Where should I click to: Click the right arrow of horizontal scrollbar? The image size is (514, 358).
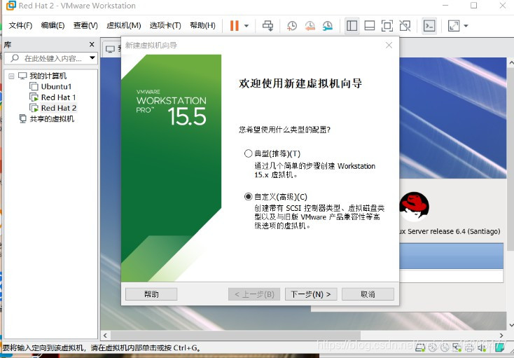pos(501,336)
